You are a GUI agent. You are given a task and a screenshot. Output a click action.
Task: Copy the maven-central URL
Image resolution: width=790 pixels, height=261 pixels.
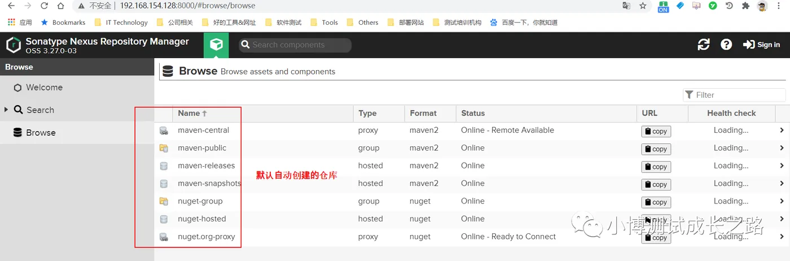656,131
